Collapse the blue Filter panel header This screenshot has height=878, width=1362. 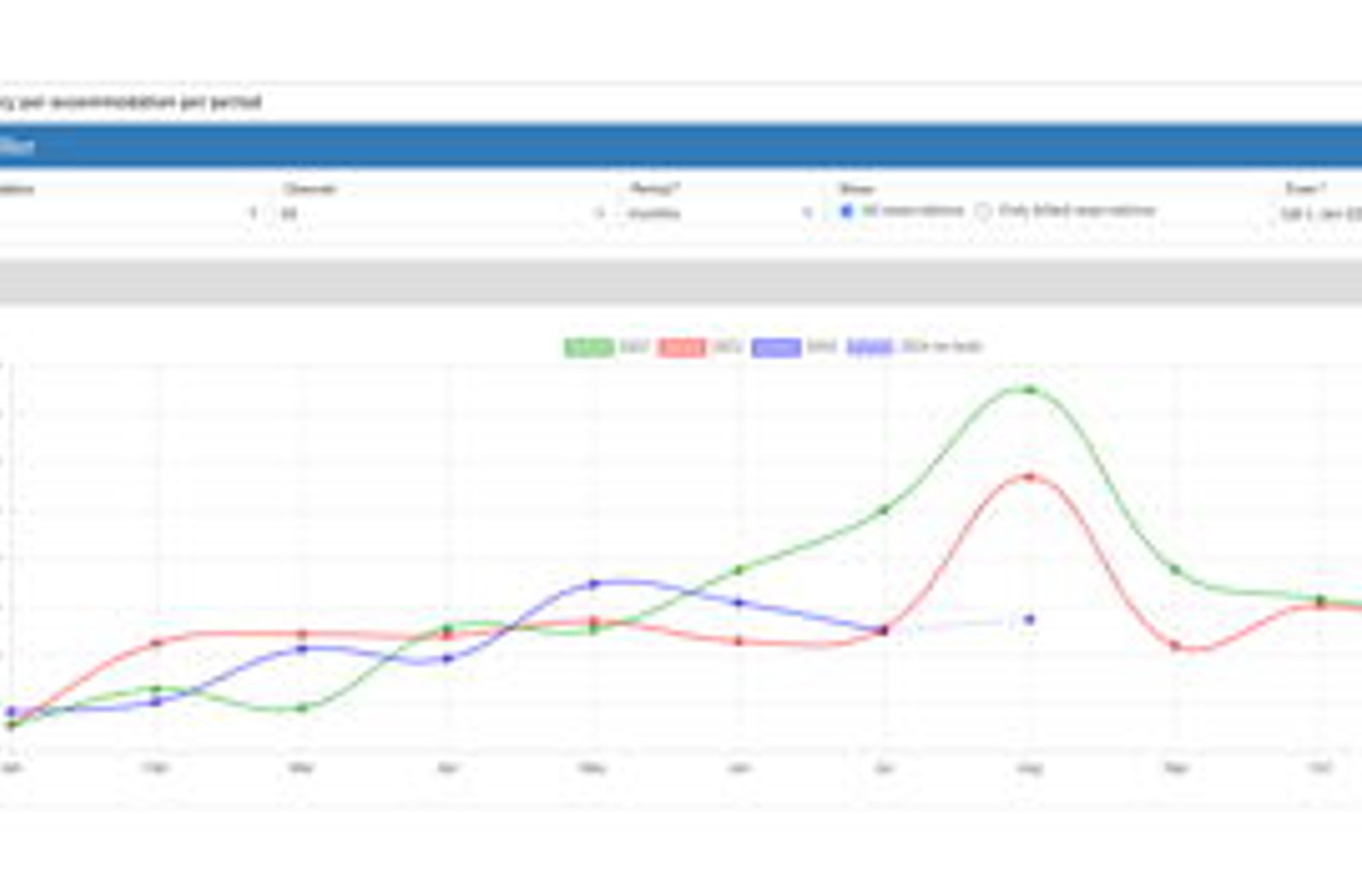681,146
